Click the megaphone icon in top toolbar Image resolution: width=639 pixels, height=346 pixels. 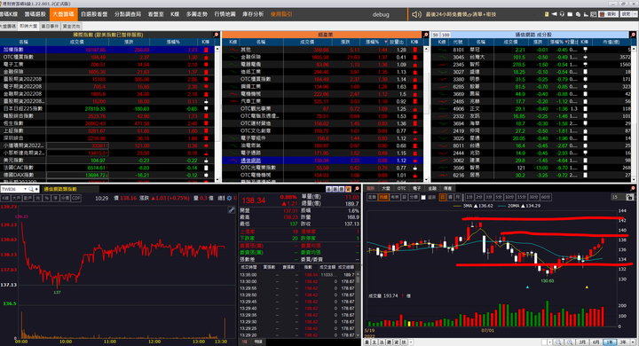pyautogui.click(x=554, y=14)
